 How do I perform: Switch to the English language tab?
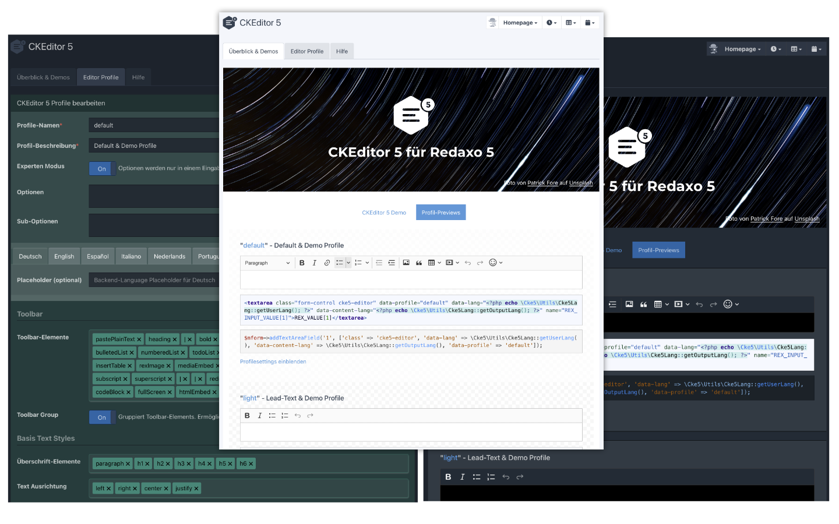[64, 256]
